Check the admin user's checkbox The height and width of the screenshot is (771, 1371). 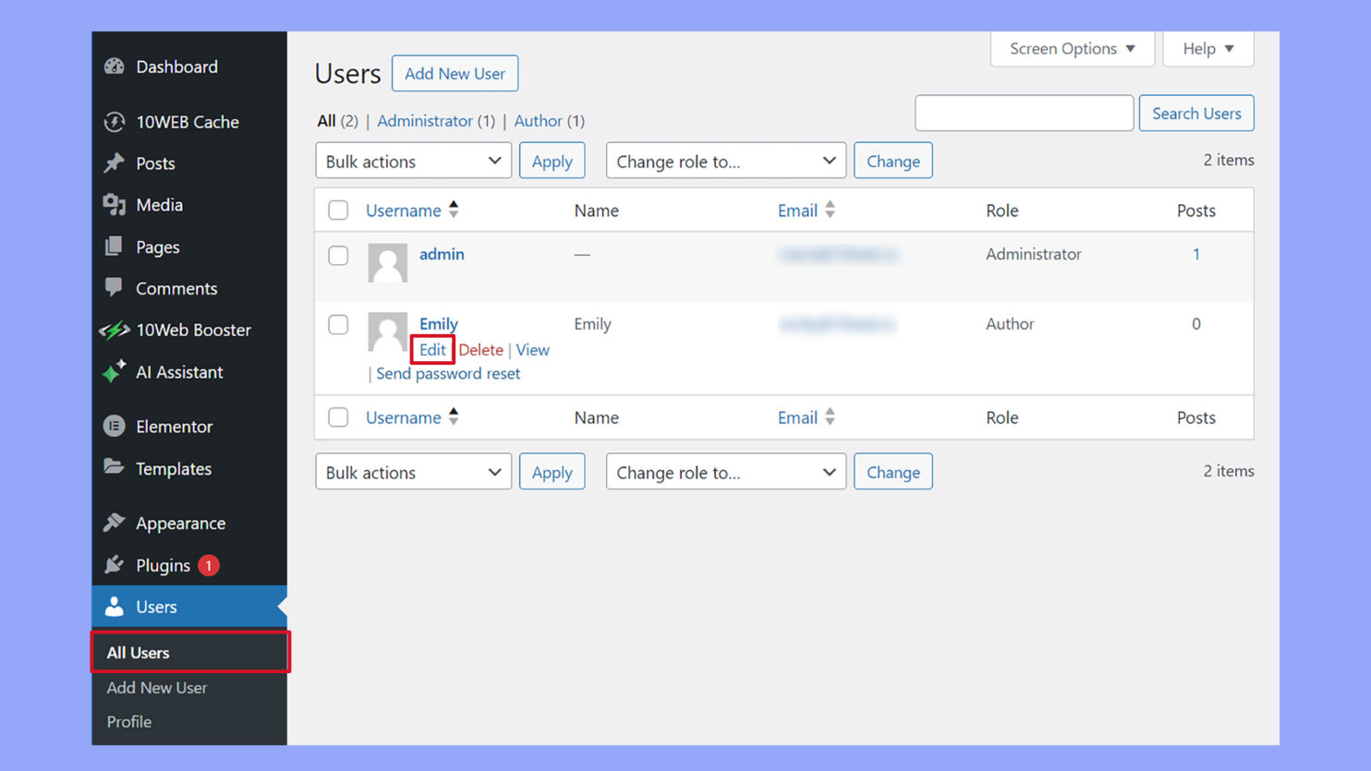[338, 255]
